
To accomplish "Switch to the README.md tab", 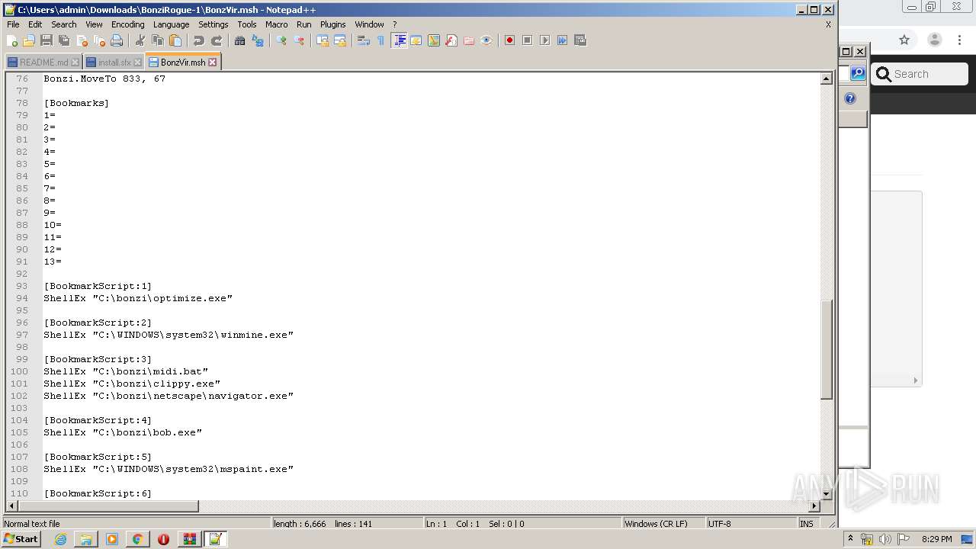I will click(43, 63).
